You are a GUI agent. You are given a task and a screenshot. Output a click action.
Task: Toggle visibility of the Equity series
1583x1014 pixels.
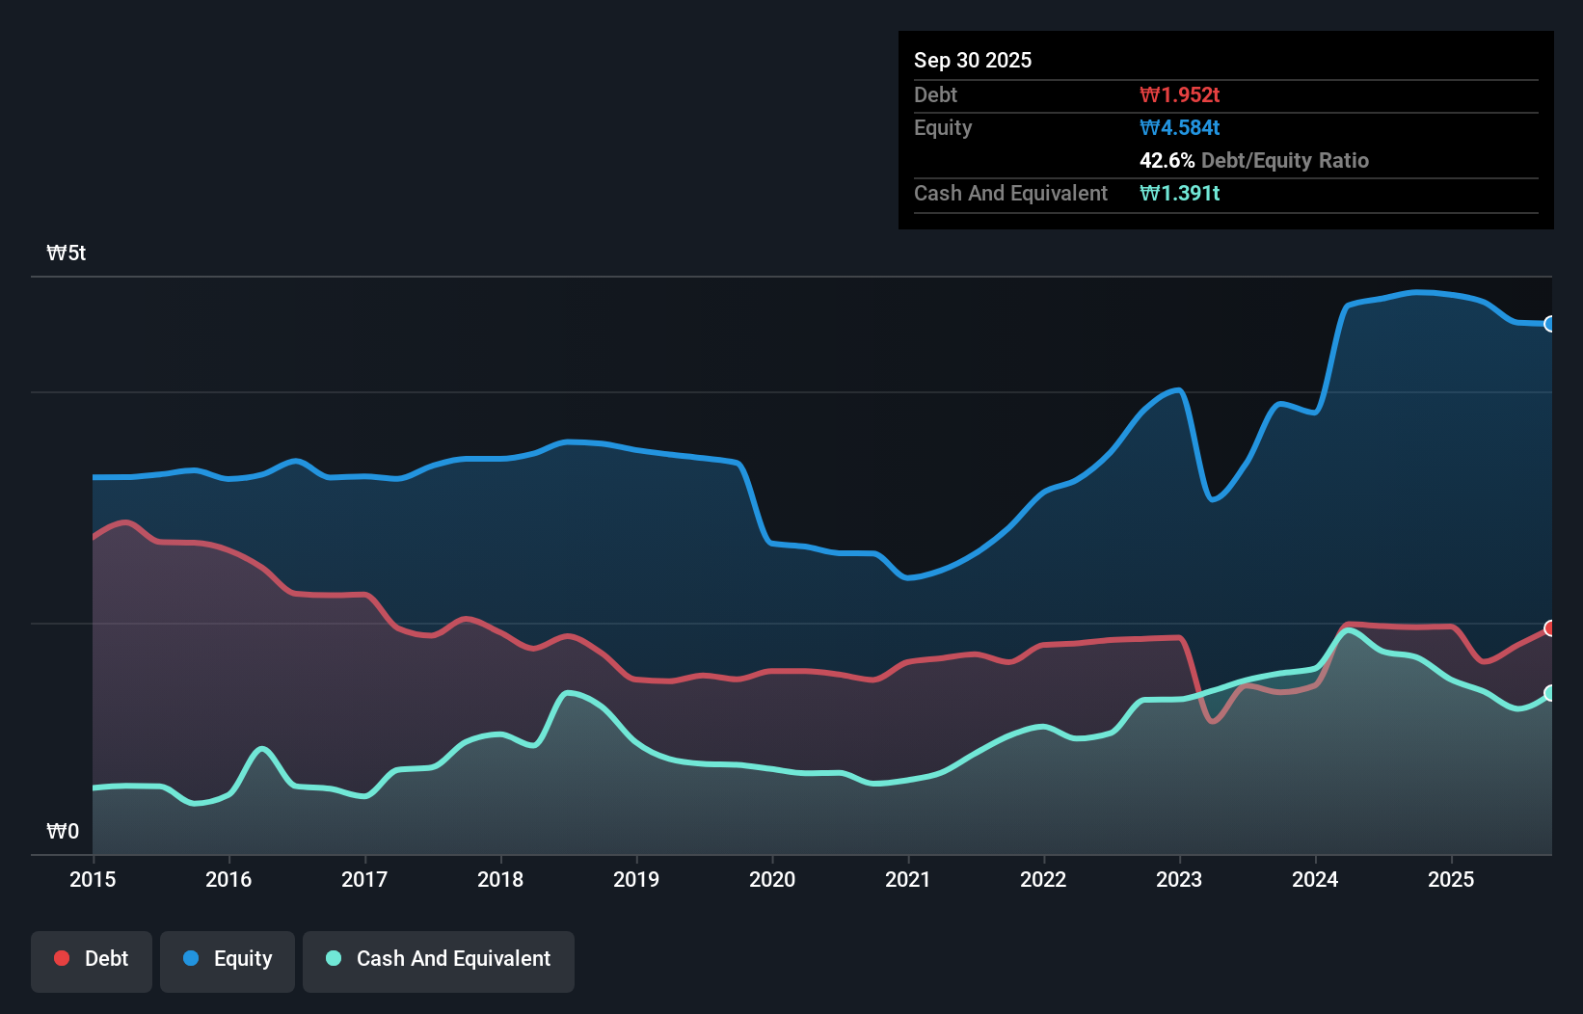tap(227, 960)
